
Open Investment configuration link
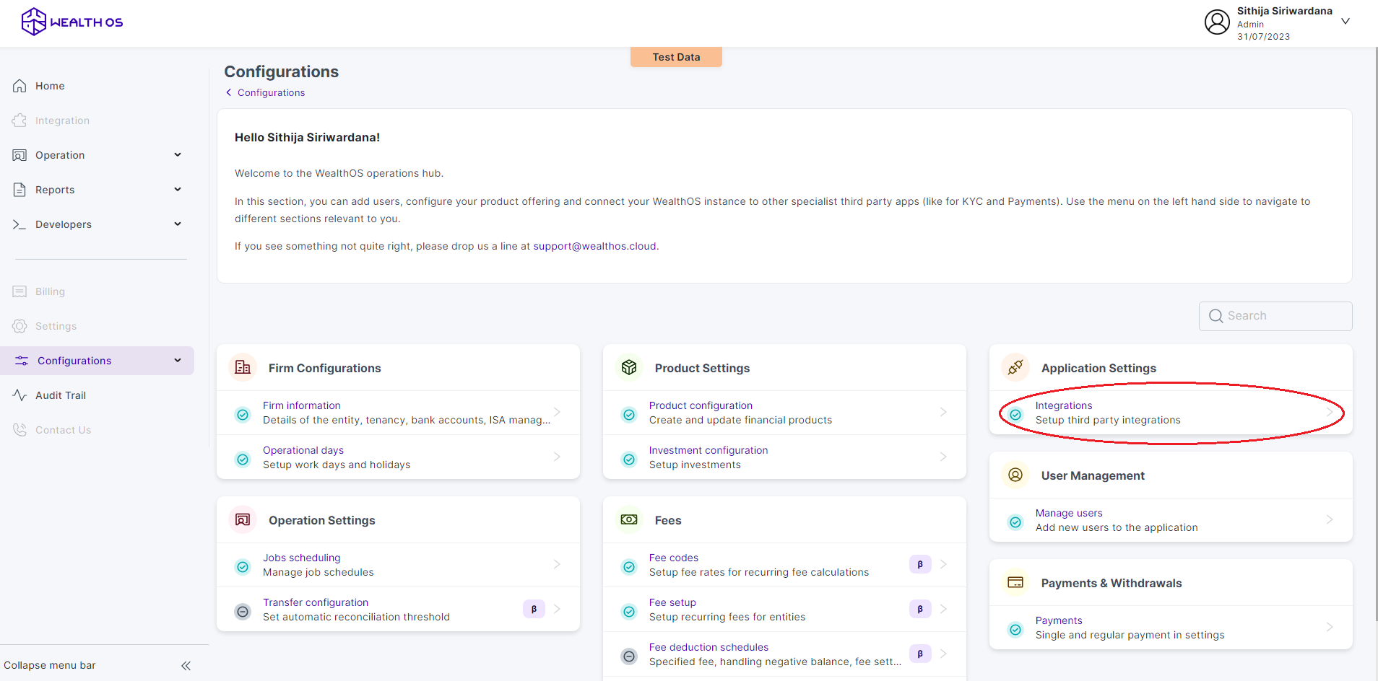[708, 450]
